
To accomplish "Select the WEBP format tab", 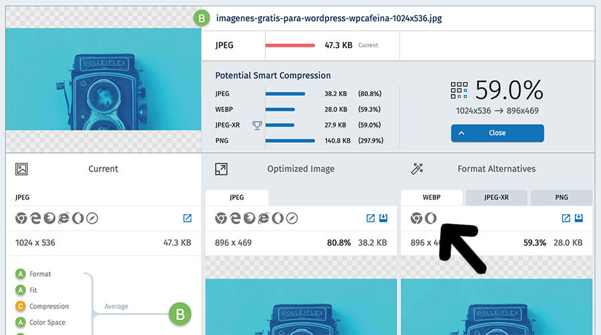I will (x=431, y=198).
